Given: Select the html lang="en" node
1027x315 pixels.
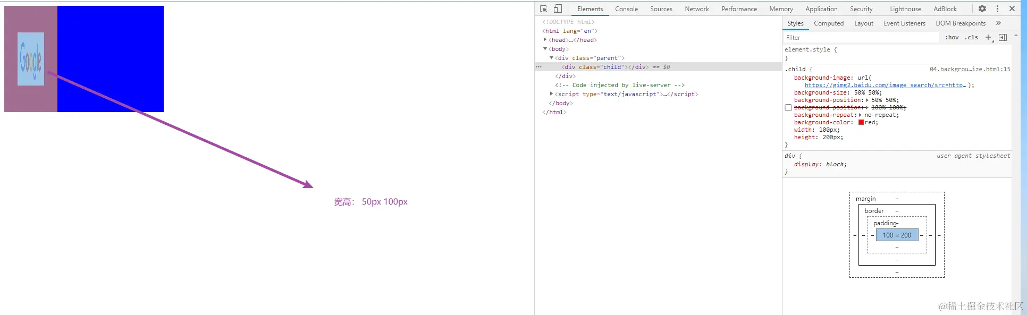Looking at the screenshot, I should click(570, 31).
